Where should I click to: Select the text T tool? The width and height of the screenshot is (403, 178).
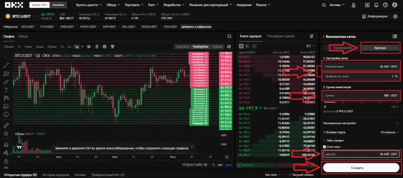pyautogui.click(x=6, y=90)
